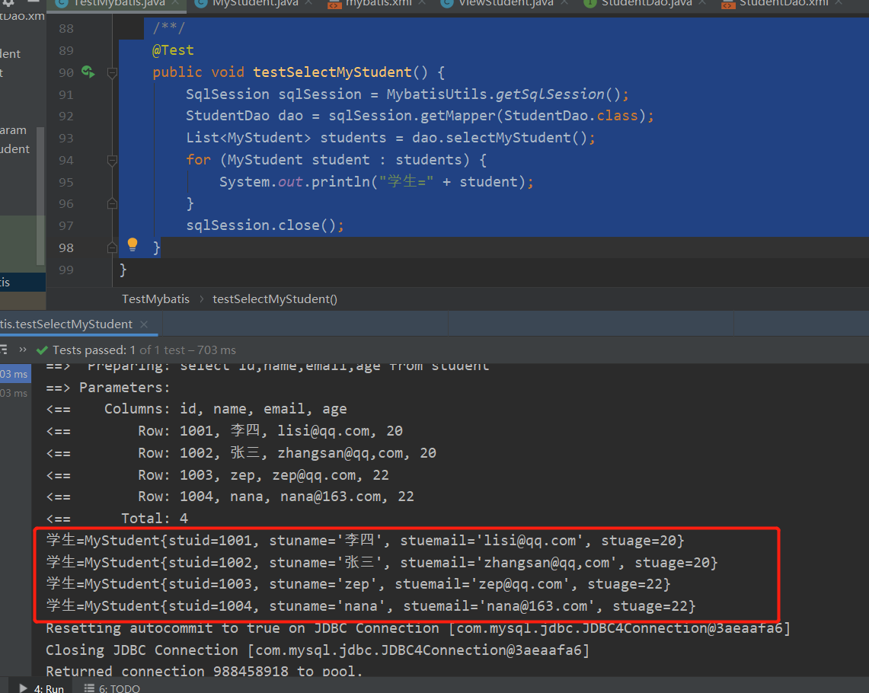869x693 pixels.
Task: Click the '==> Parameters:' console line
Action: 108,387
